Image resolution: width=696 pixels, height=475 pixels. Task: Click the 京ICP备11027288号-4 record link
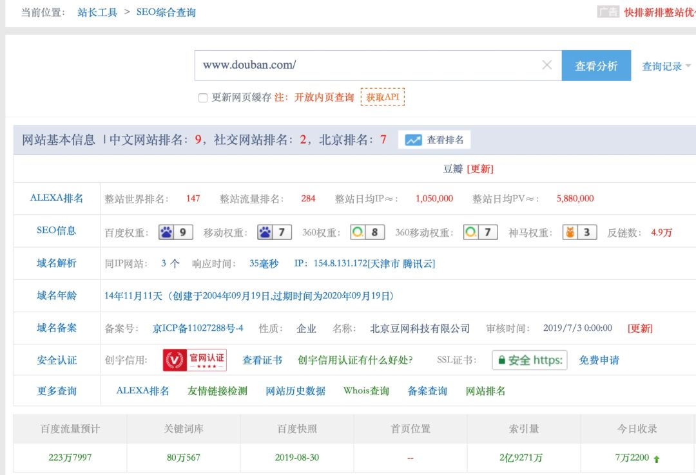coord(198,328)
